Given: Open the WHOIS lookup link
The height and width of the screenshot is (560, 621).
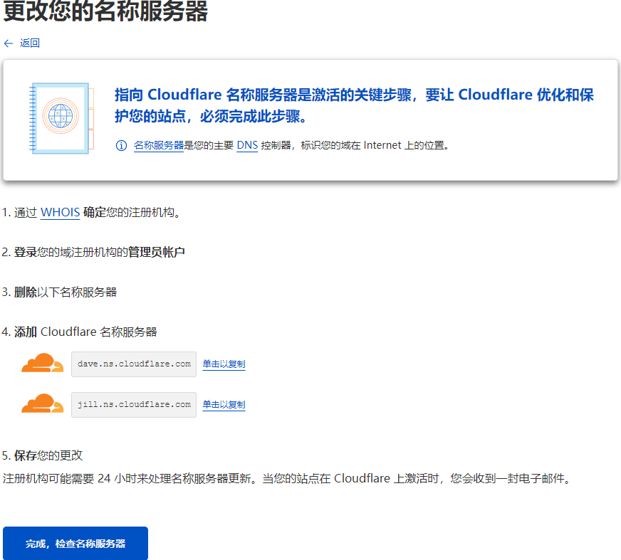Looking at the screenshot, I should (x=60, y=213).
